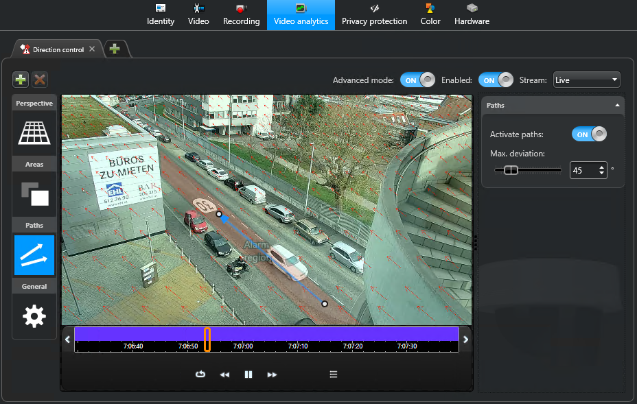Image resolution: width=637 pixels, height=404 pixels.
Task: Toggle loop playback icon
Action: tap(200, 375)
